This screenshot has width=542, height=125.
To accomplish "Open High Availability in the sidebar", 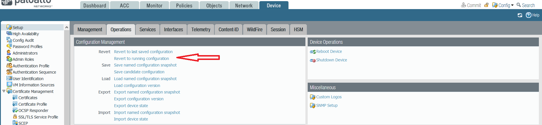I will coord(26,34).
